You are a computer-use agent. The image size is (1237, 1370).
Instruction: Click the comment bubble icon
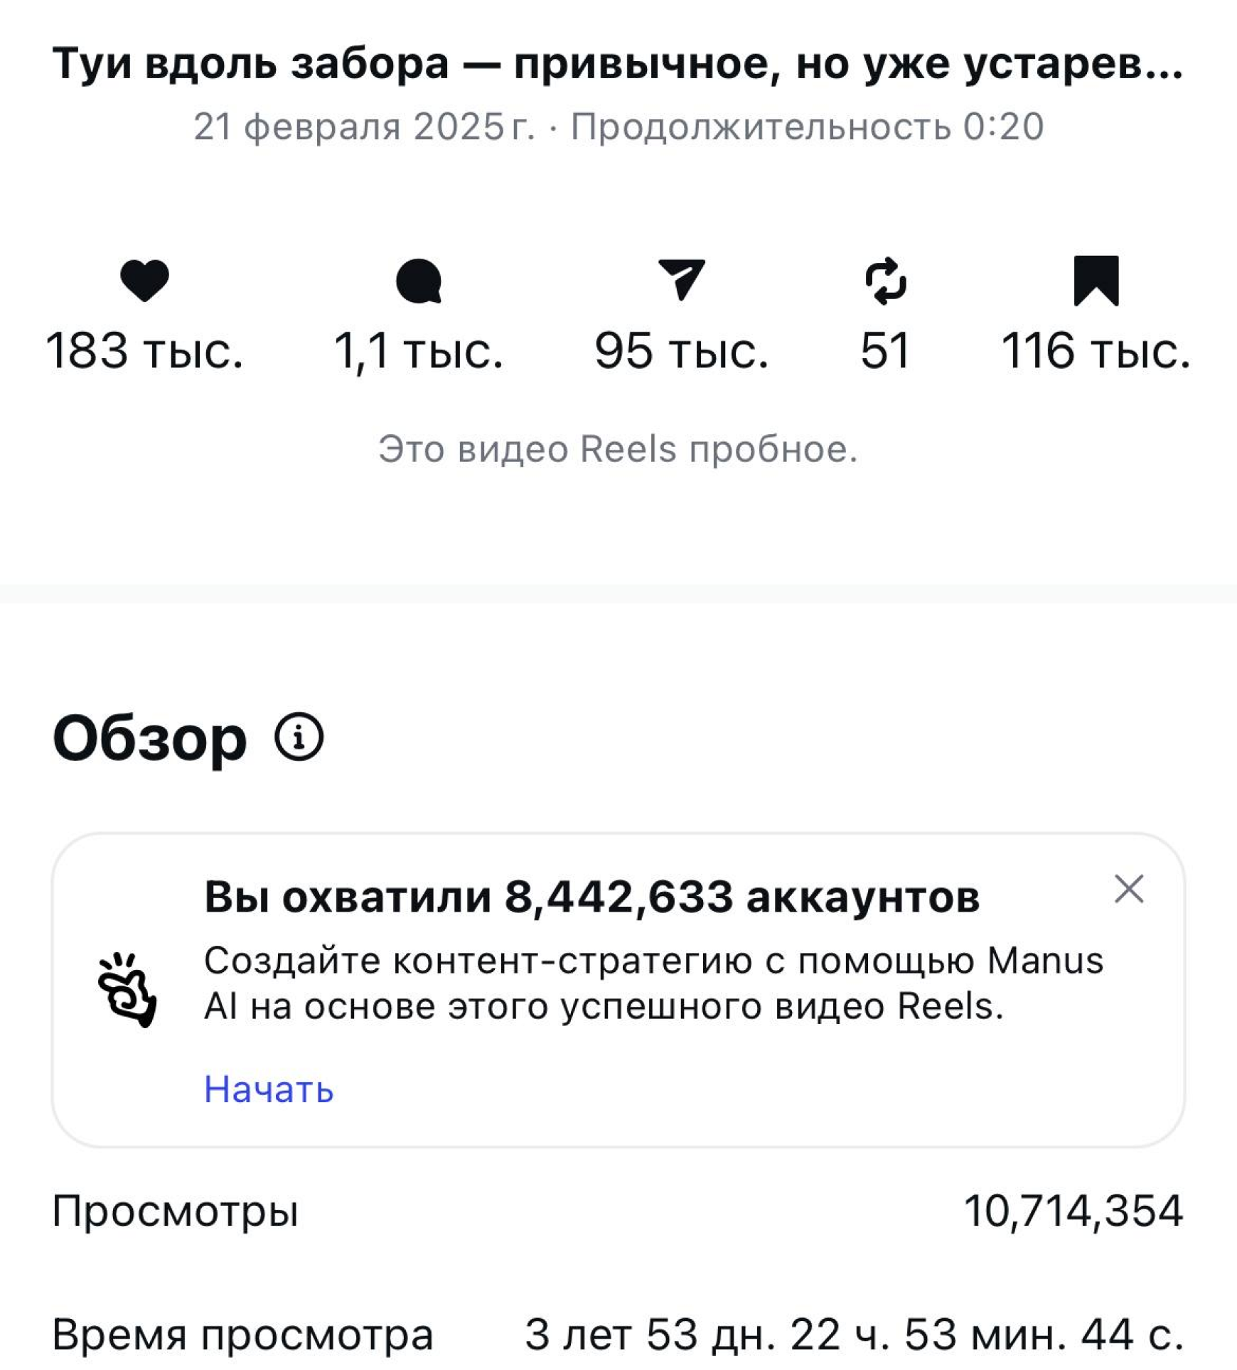click(x=419, y=281)
